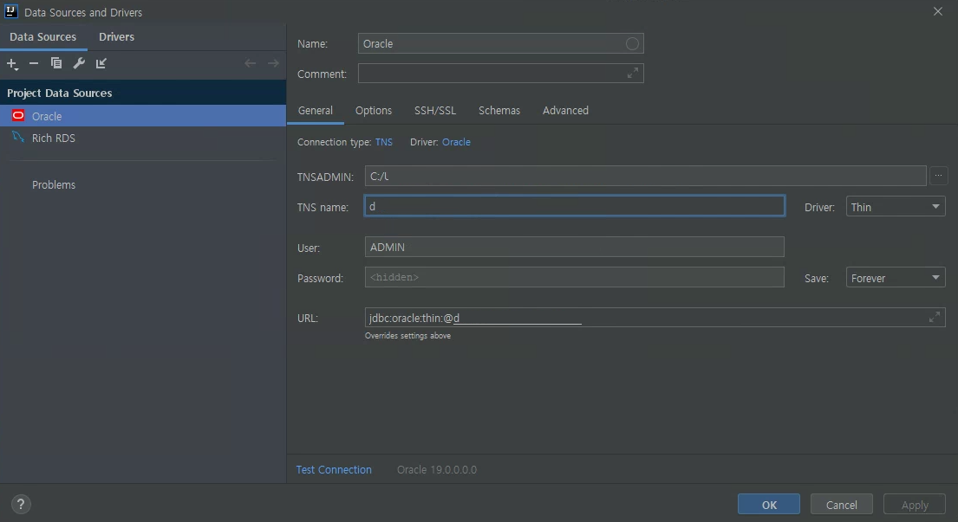
Task: Duplicate the selected data source
Action: click(x=56, y=63)
